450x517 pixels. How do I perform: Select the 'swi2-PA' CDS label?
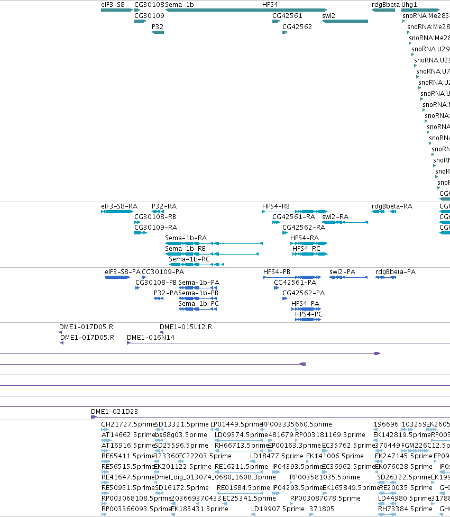tap(342, 271)
